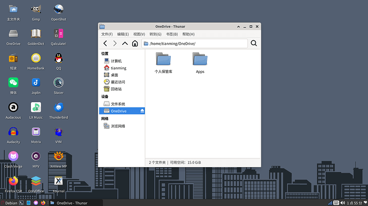Select the MPV desktop icon
The image size is (368, 206).
(x=36, y=160)
